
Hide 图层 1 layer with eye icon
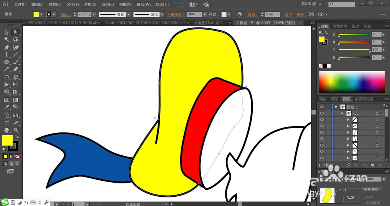coord(322,107)
